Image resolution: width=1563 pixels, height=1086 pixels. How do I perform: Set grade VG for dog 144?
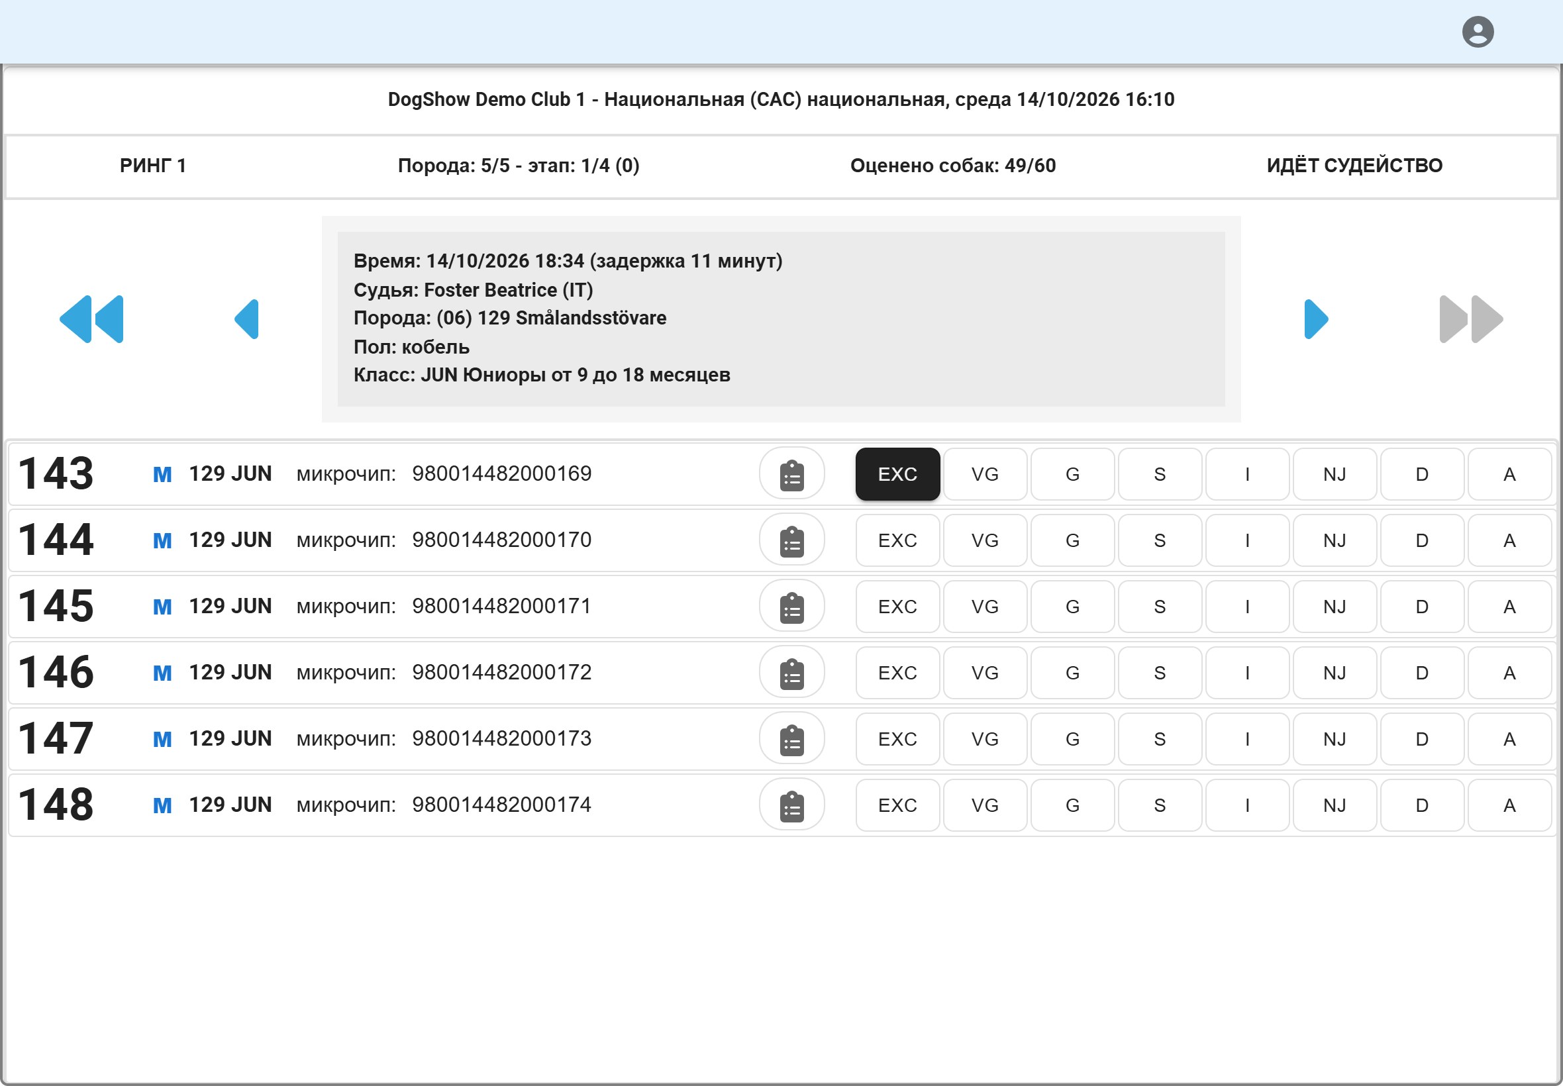(x=985, y=540)
